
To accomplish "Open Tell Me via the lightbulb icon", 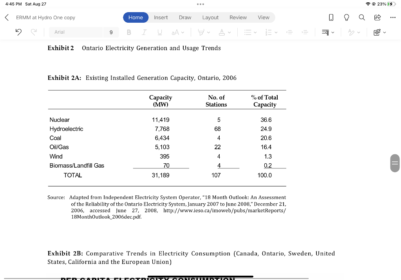I will point(347,17).
